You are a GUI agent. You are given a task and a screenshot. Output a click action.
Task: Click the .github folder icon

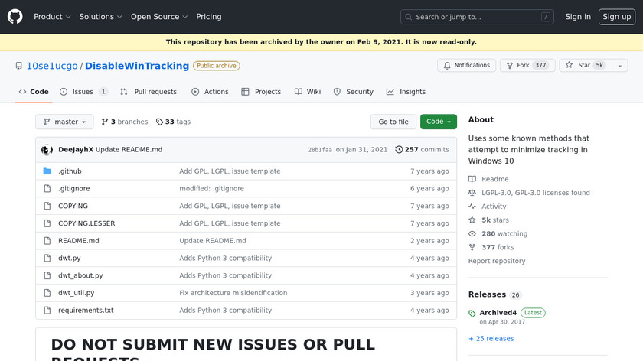[47, 171]
